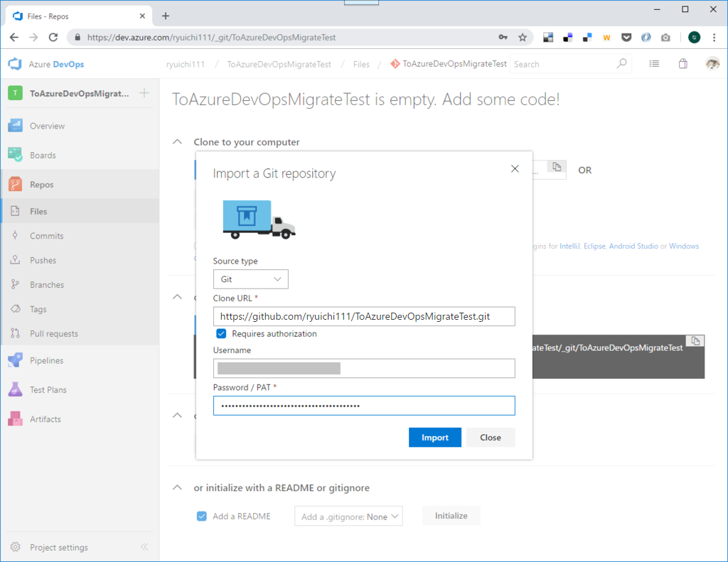
Task: Open the Overview section in sidebar
Action: click(x=80, y=126)
